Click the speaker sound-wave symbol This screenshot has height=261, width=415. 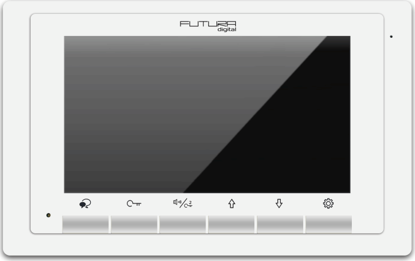[x=177, y=202]
